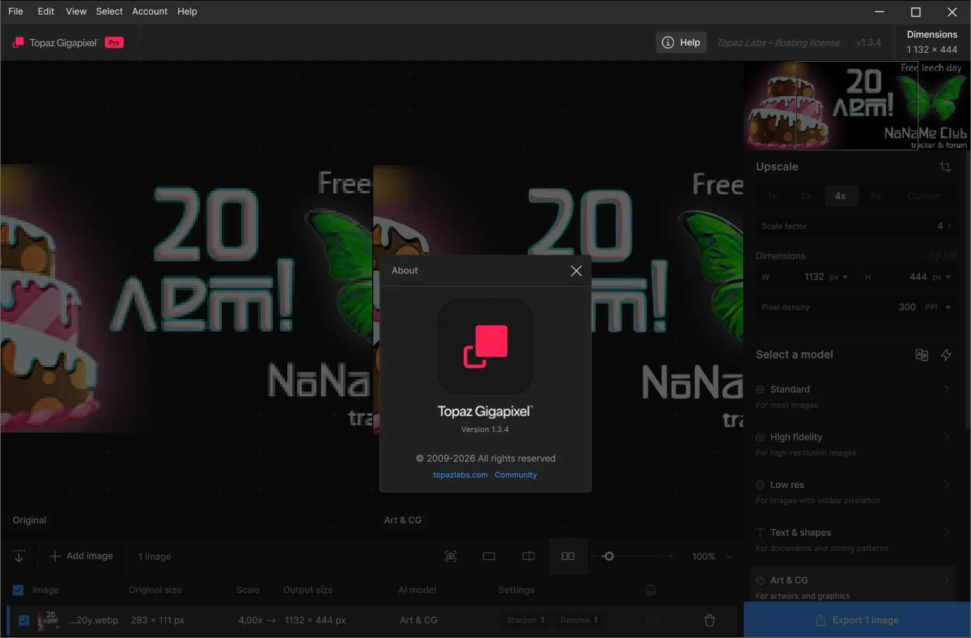This screenshot has height=638, width=971.
Task: Open the View menu
Action: (76, 12)
